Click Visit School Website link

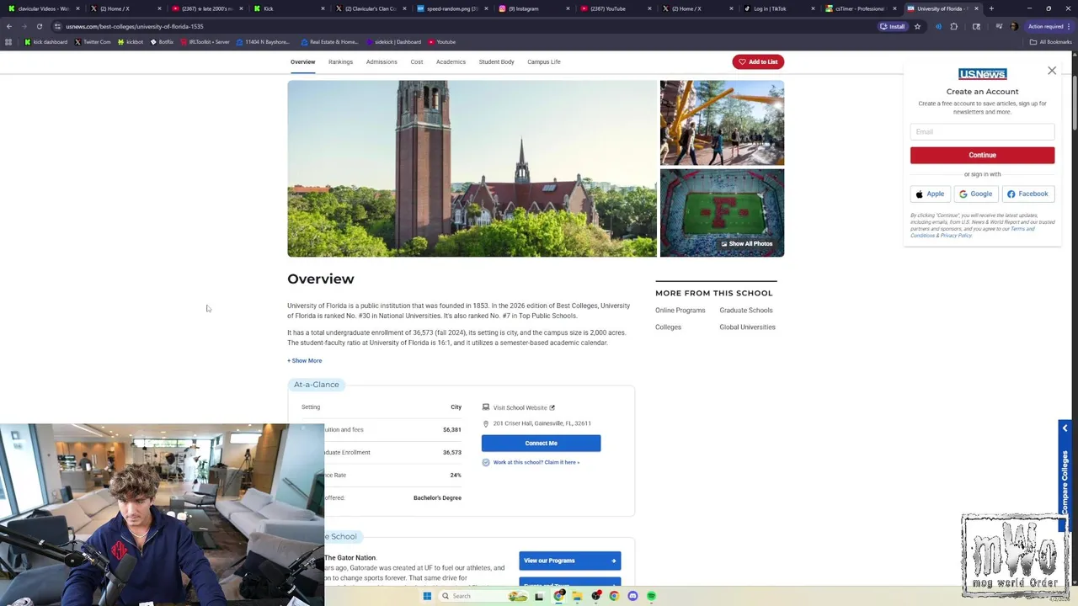pos(520,407)
